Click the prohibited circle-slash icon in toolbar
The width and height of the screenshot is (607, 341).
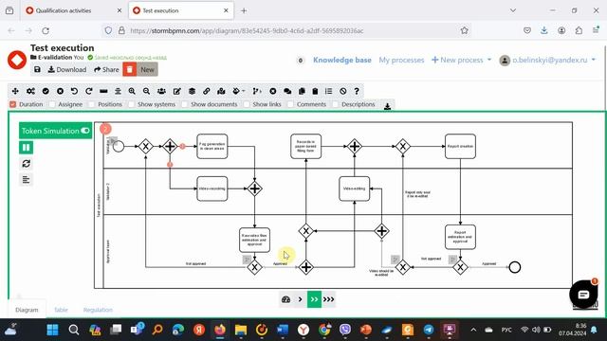(x=343, y=91)
